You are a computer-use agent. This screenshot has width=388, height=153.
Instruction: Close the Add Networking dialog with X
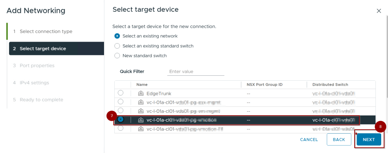pyautogui.click(x=379, y=11)
